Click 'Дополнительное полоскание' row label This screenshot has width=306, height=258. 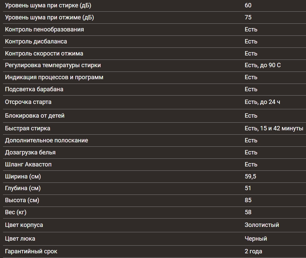pos(47,140)
